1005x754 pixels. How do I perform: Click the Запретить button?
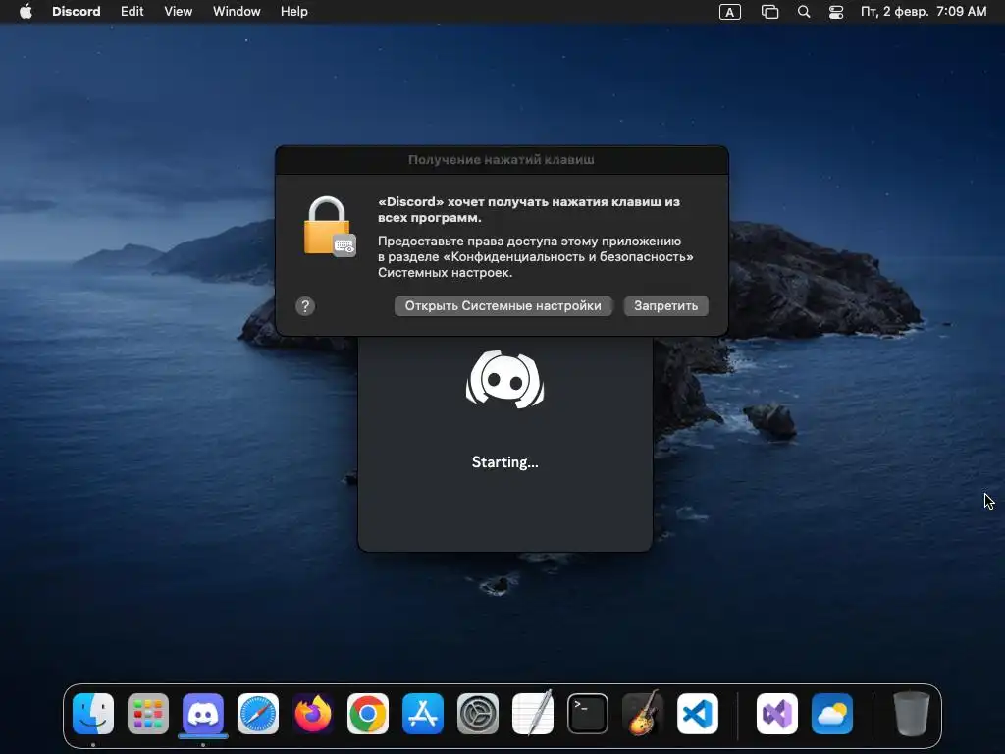click(x=666, y=306)
